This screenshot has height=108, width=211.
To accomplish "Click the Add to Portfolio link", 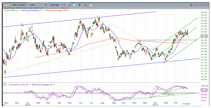I will (x=51, y=8).
